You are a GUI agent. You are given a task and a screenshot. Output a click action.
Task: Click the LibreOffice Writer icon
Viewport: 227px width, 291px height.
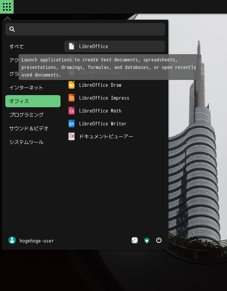(72, 124)
